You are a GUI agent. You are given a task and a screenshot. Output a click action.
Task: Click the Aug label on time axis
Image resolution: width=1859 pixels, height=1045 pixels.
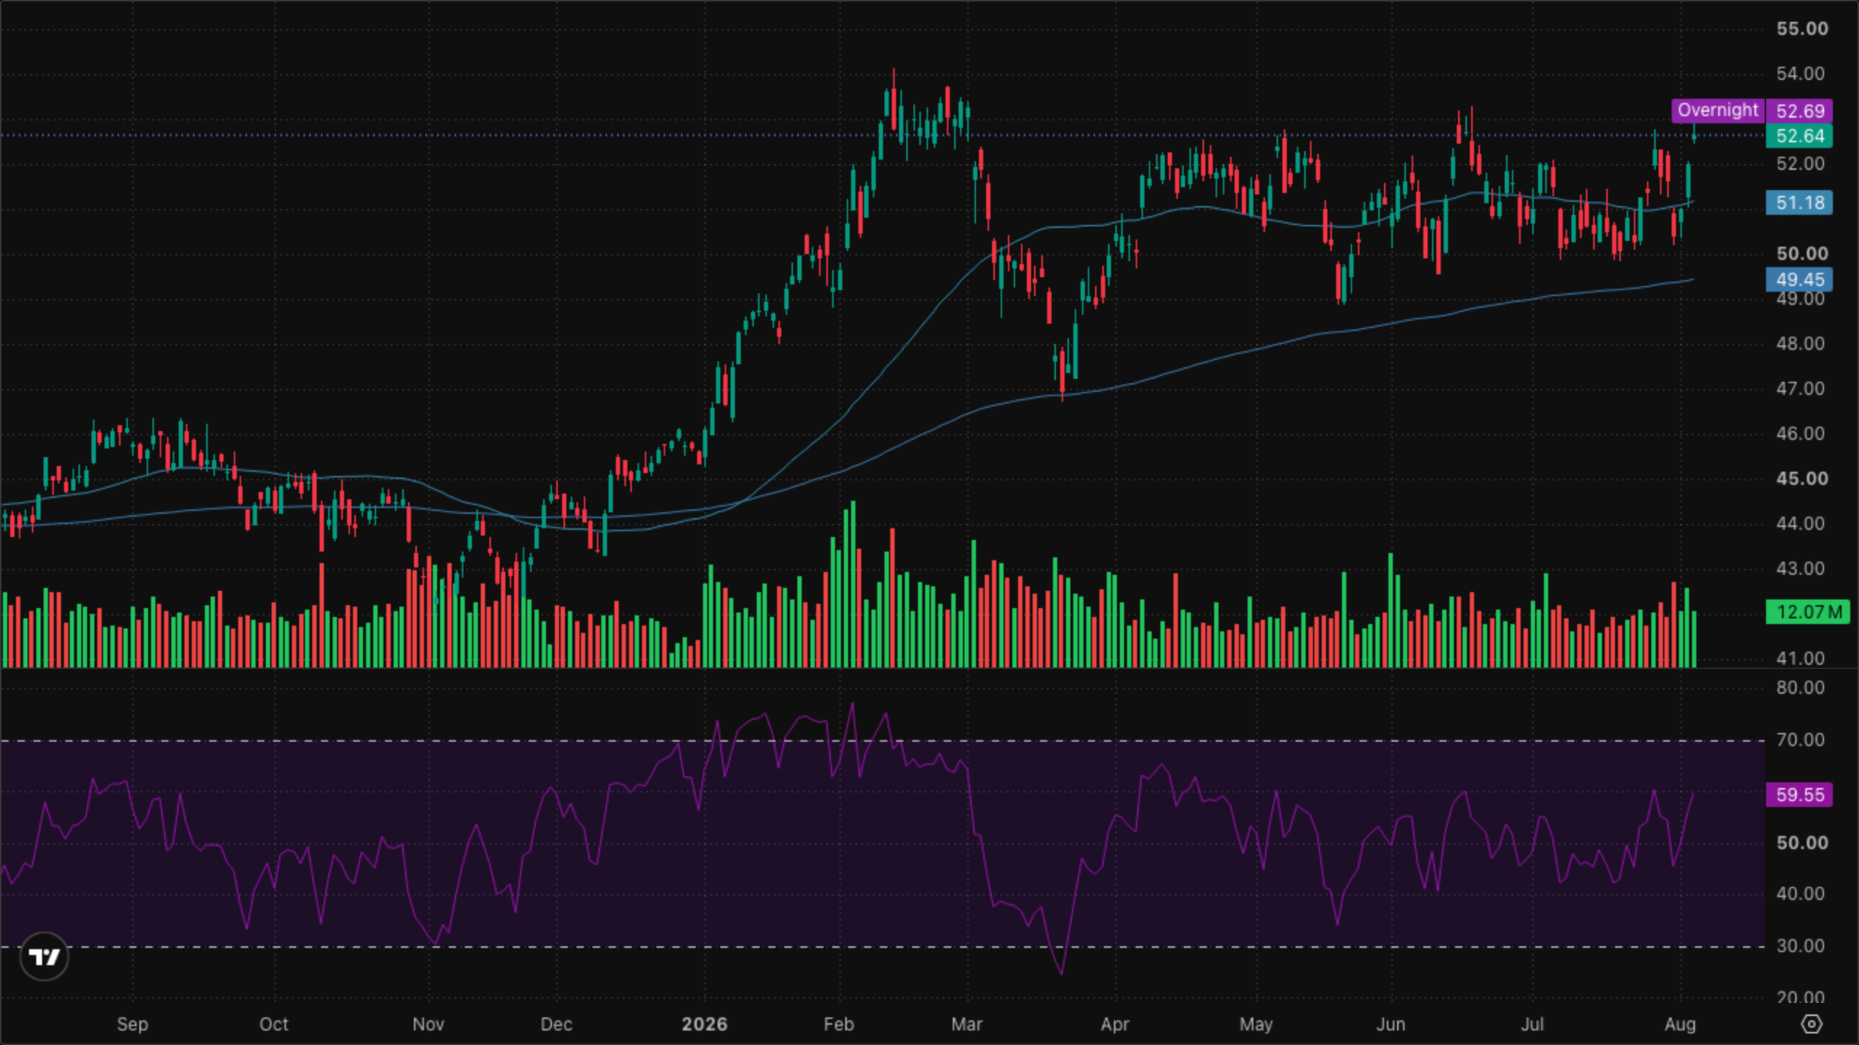click(1680, 1025)
